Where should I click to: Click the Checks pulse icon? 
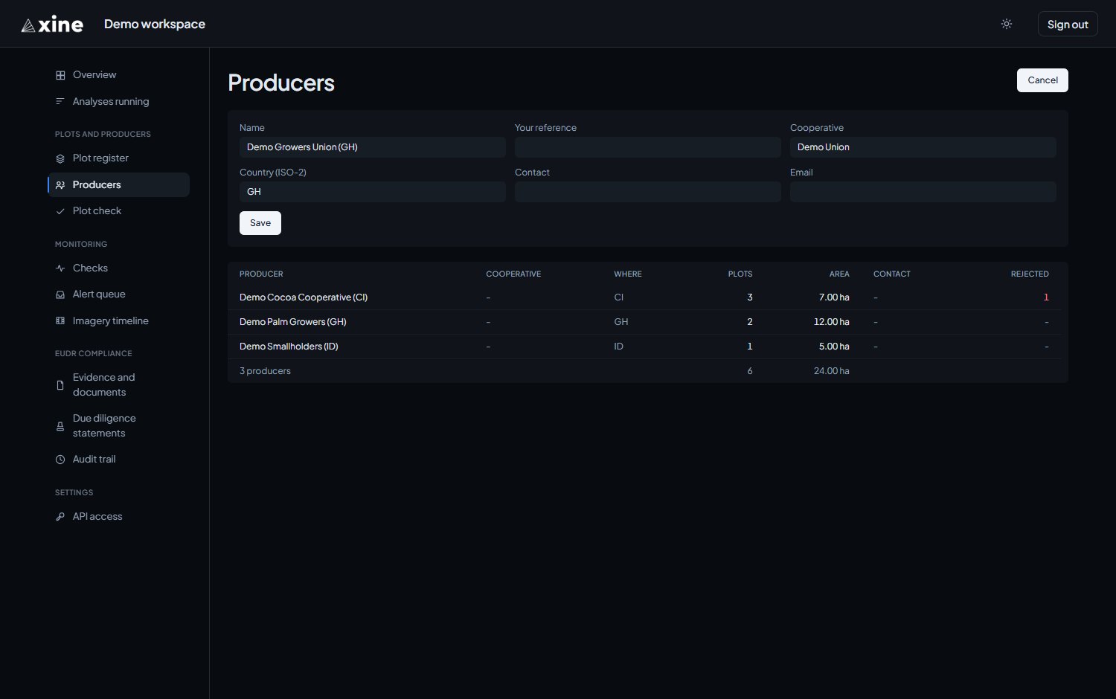pyautogui.click(x=60, y=268)
